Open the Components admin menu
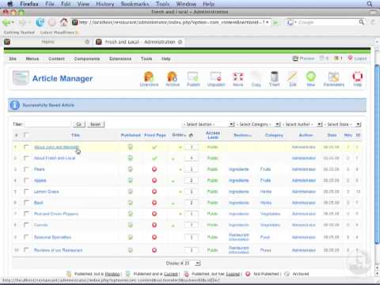Screen dimensions: 380x285 tap(87, 59)
